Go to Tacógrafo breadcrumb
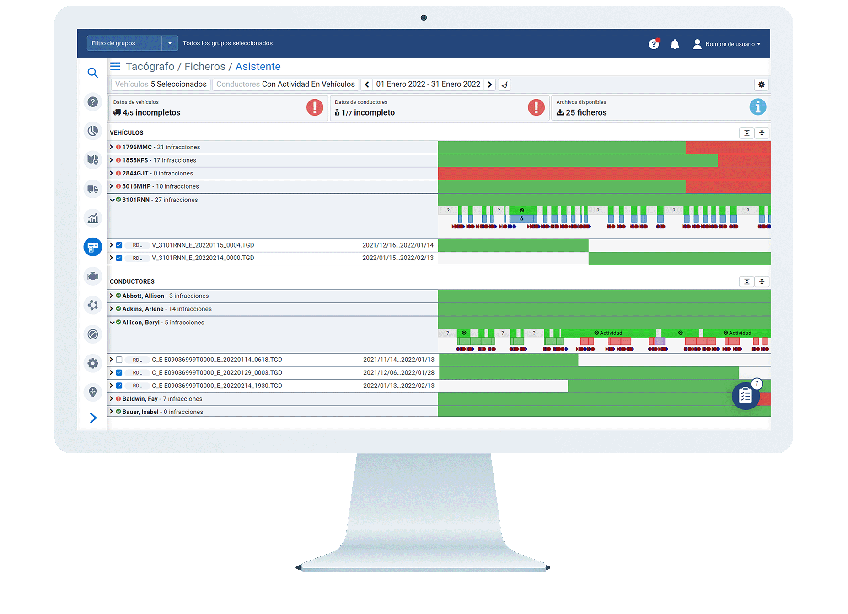This screenshot has width=848, height=614. [x=150, y=67]
